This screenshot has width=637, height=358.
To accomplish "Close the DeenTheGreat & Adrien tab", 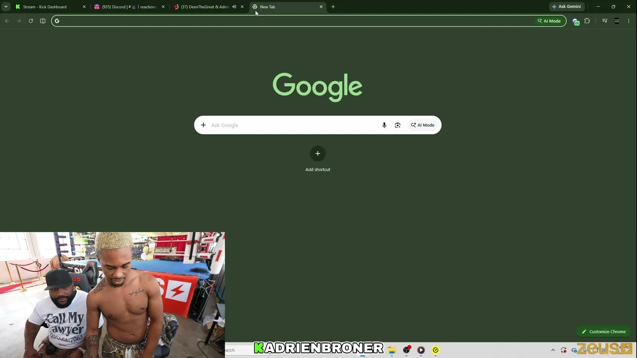I will [x=242, y=7].
